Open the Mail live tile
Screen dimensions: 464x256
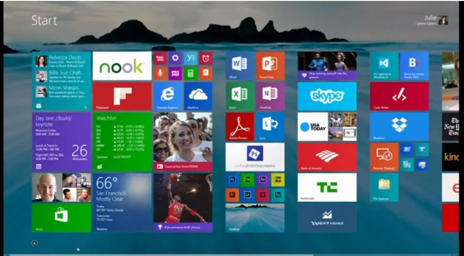pos(62,81)
